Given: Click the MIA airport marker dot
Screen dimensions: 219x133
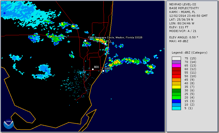Looking at the screenshot, I should point(93,69).
